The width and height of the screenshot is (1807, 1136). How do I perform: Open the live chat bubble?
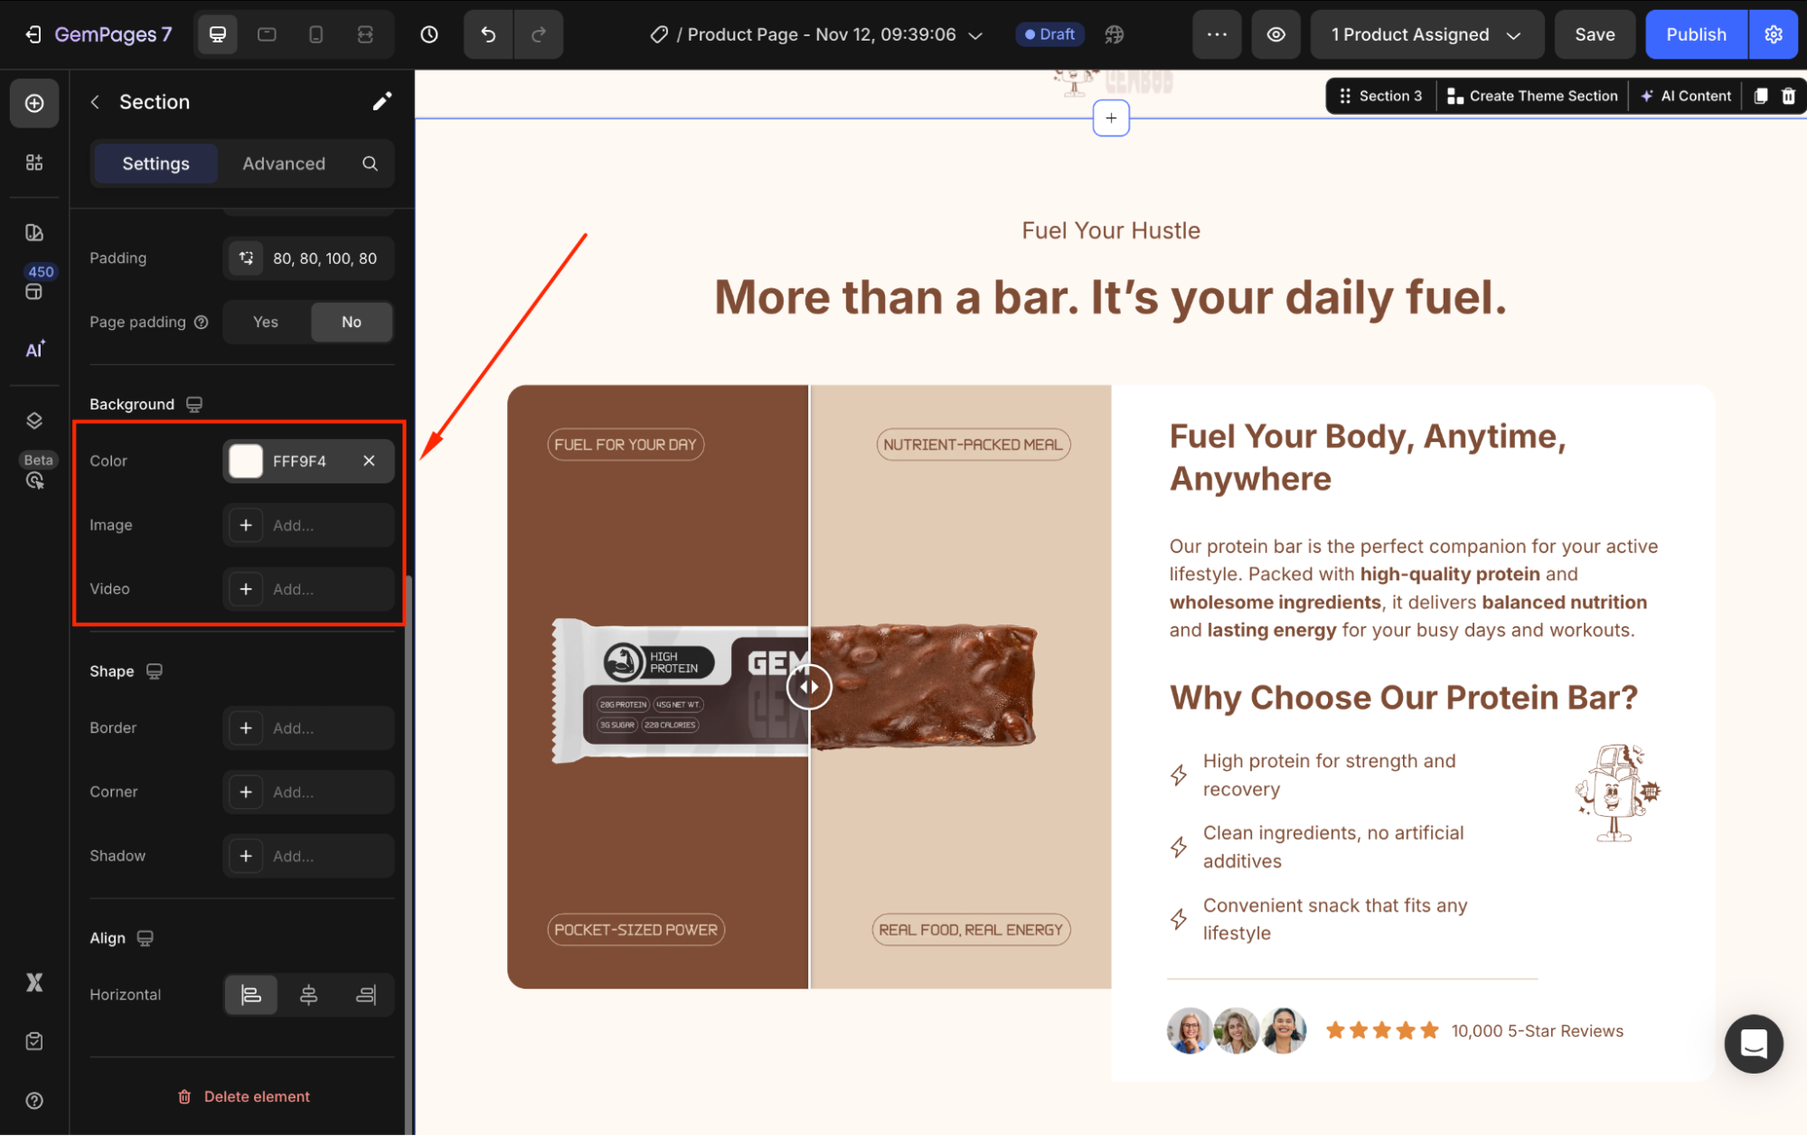[x=1753, y=1043]
